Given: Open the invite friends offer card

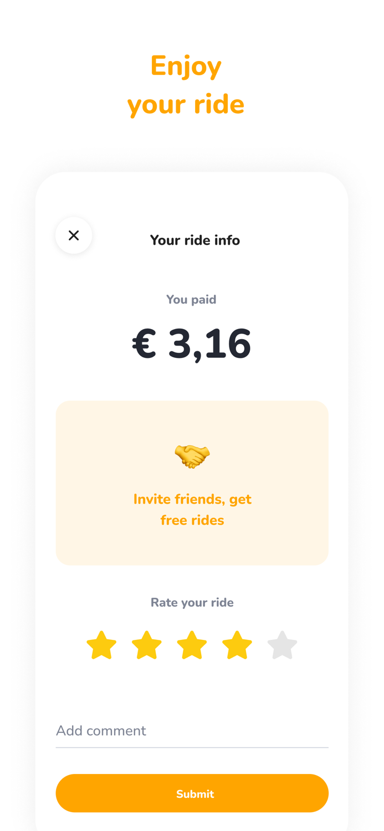Looking at the screenshot, I should (x=192, y=482).
